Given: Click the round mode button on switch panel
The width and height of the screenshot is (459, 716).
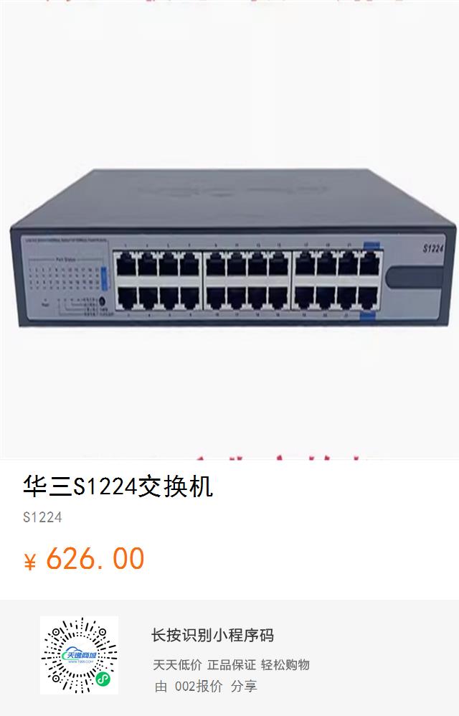Looking at the screenshot, I should (x=103, y=301).
